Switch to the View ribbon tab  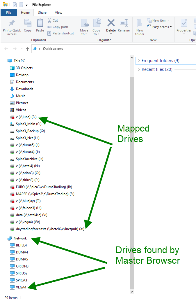[x=58, y=13]
